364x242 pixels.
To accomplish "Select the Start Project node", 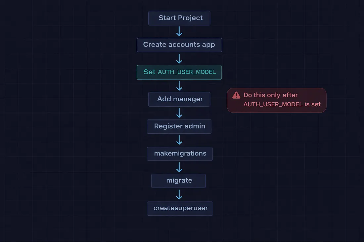I will click(179, 18).
